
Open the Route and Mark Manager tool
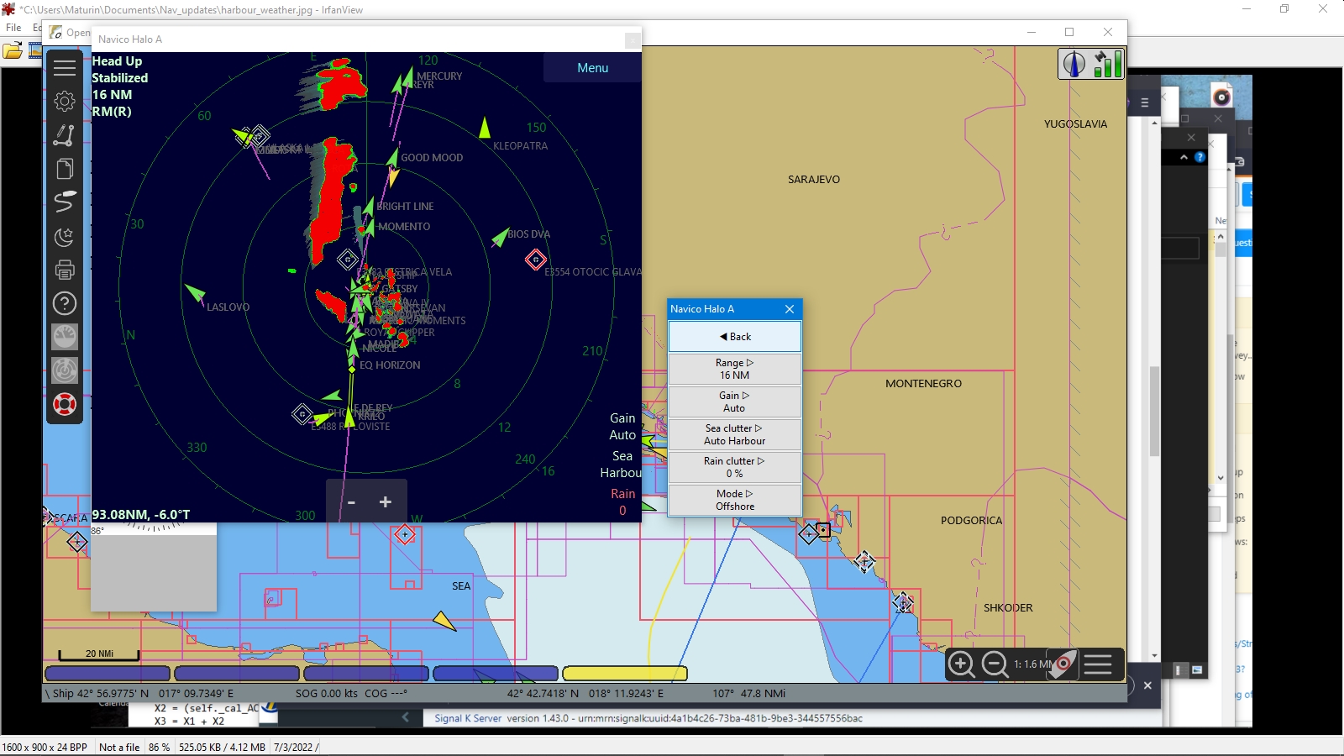tap(65, 168)
